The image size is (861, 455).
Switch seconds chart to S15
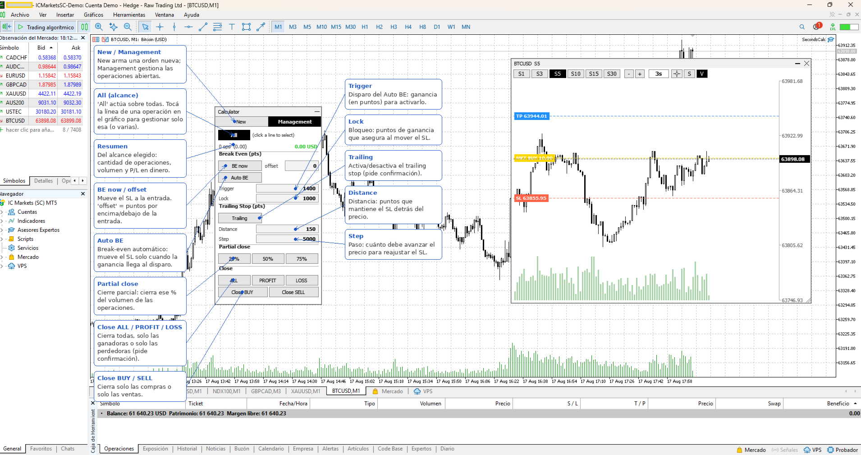click(594, 74)
